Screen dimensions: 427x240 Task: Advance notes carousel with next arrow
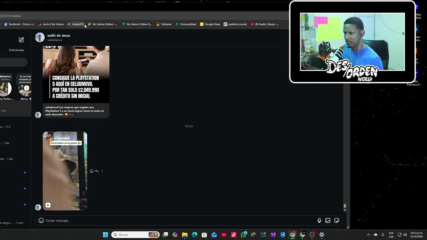pos(27,88)
